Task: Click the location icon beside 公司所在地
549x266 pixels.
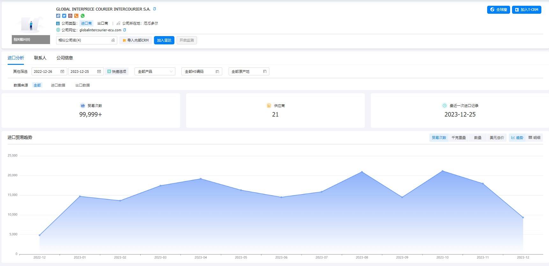Action: pyautogui.click(x=118, y=23)
